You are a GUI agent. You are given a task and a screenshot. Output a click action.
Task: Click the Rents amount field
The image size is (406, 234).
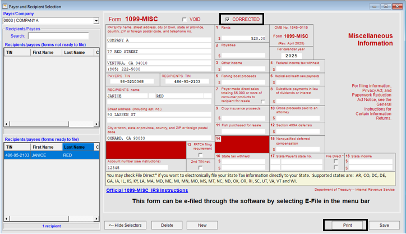point(242,39)
